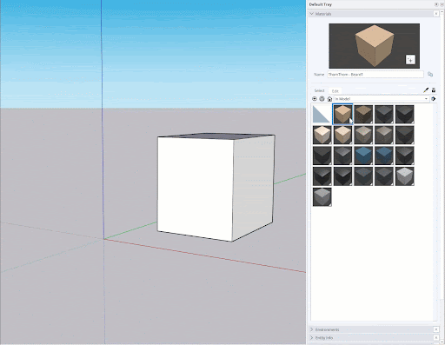Select the default material triangle swatch
Viewport: 445px width, 345px height.
[x=322, y=115]
